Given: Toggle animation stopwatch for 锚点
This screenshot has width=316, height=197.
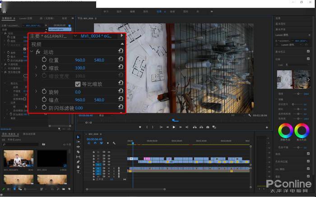Looking at the screenshot, I should tap(44, 100).
